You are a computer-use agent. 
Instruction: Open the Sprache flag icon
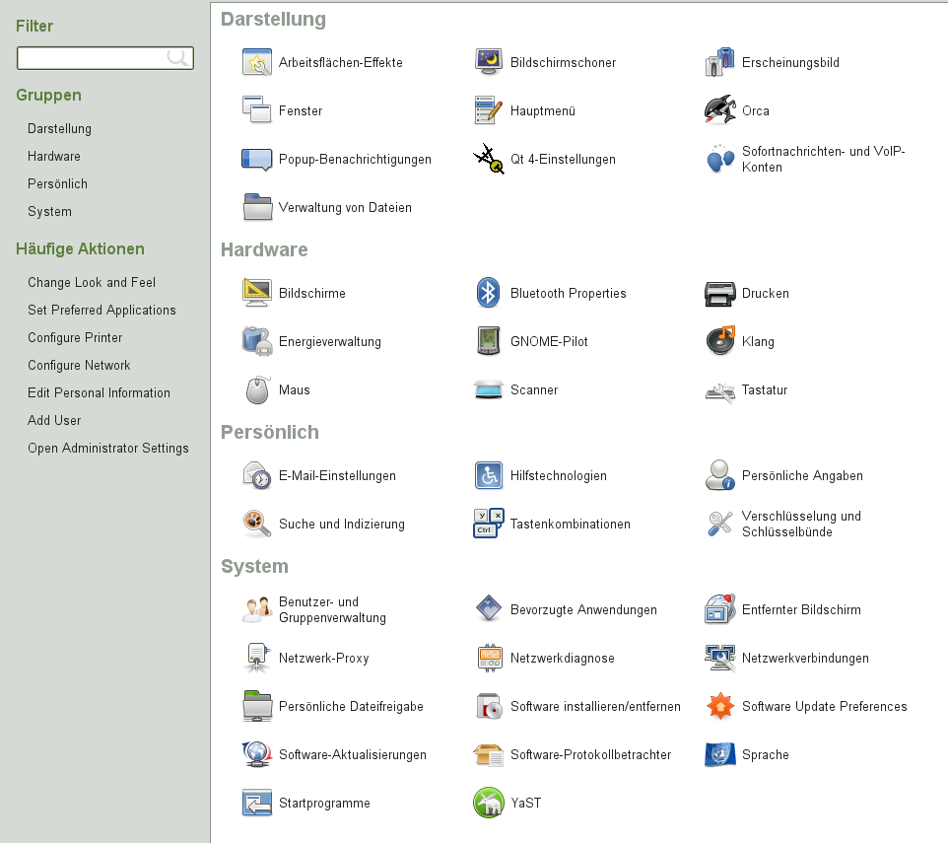click(x=720, y=754)
